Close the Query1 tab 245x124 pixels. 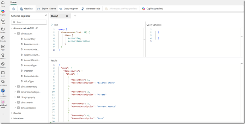tap(67, 16)
